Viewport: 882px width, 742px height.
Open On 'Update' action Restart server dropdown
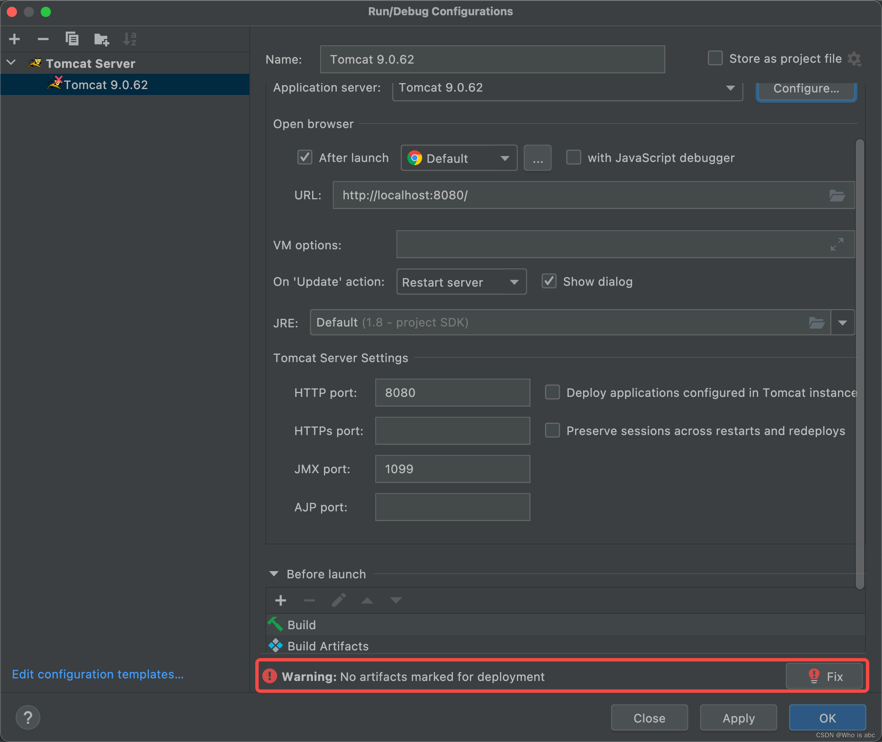coord(461,282)
